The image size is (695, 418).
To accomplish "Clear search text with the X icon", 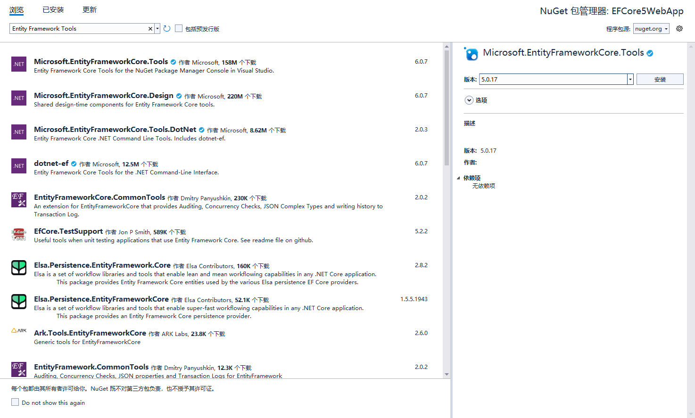I will coord(150,29).
